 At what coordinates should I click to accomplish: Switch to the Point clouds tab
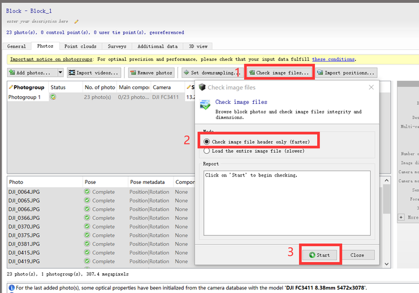(x=80, y=46)
